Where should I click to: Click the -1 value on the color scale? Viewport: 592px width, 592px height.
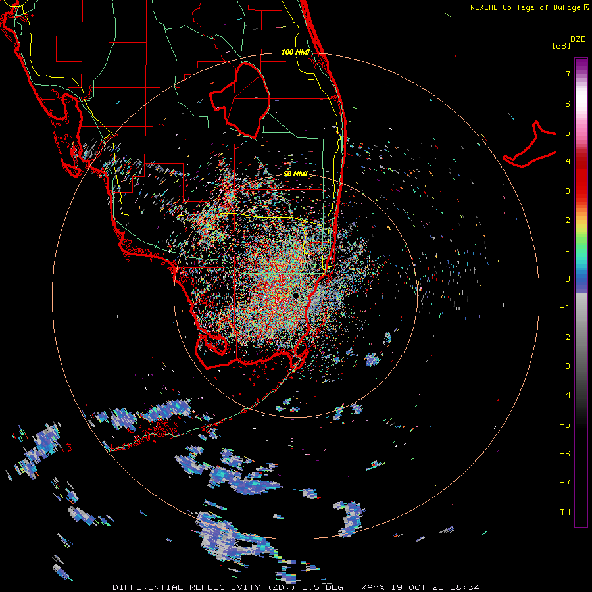pos(565,308)
